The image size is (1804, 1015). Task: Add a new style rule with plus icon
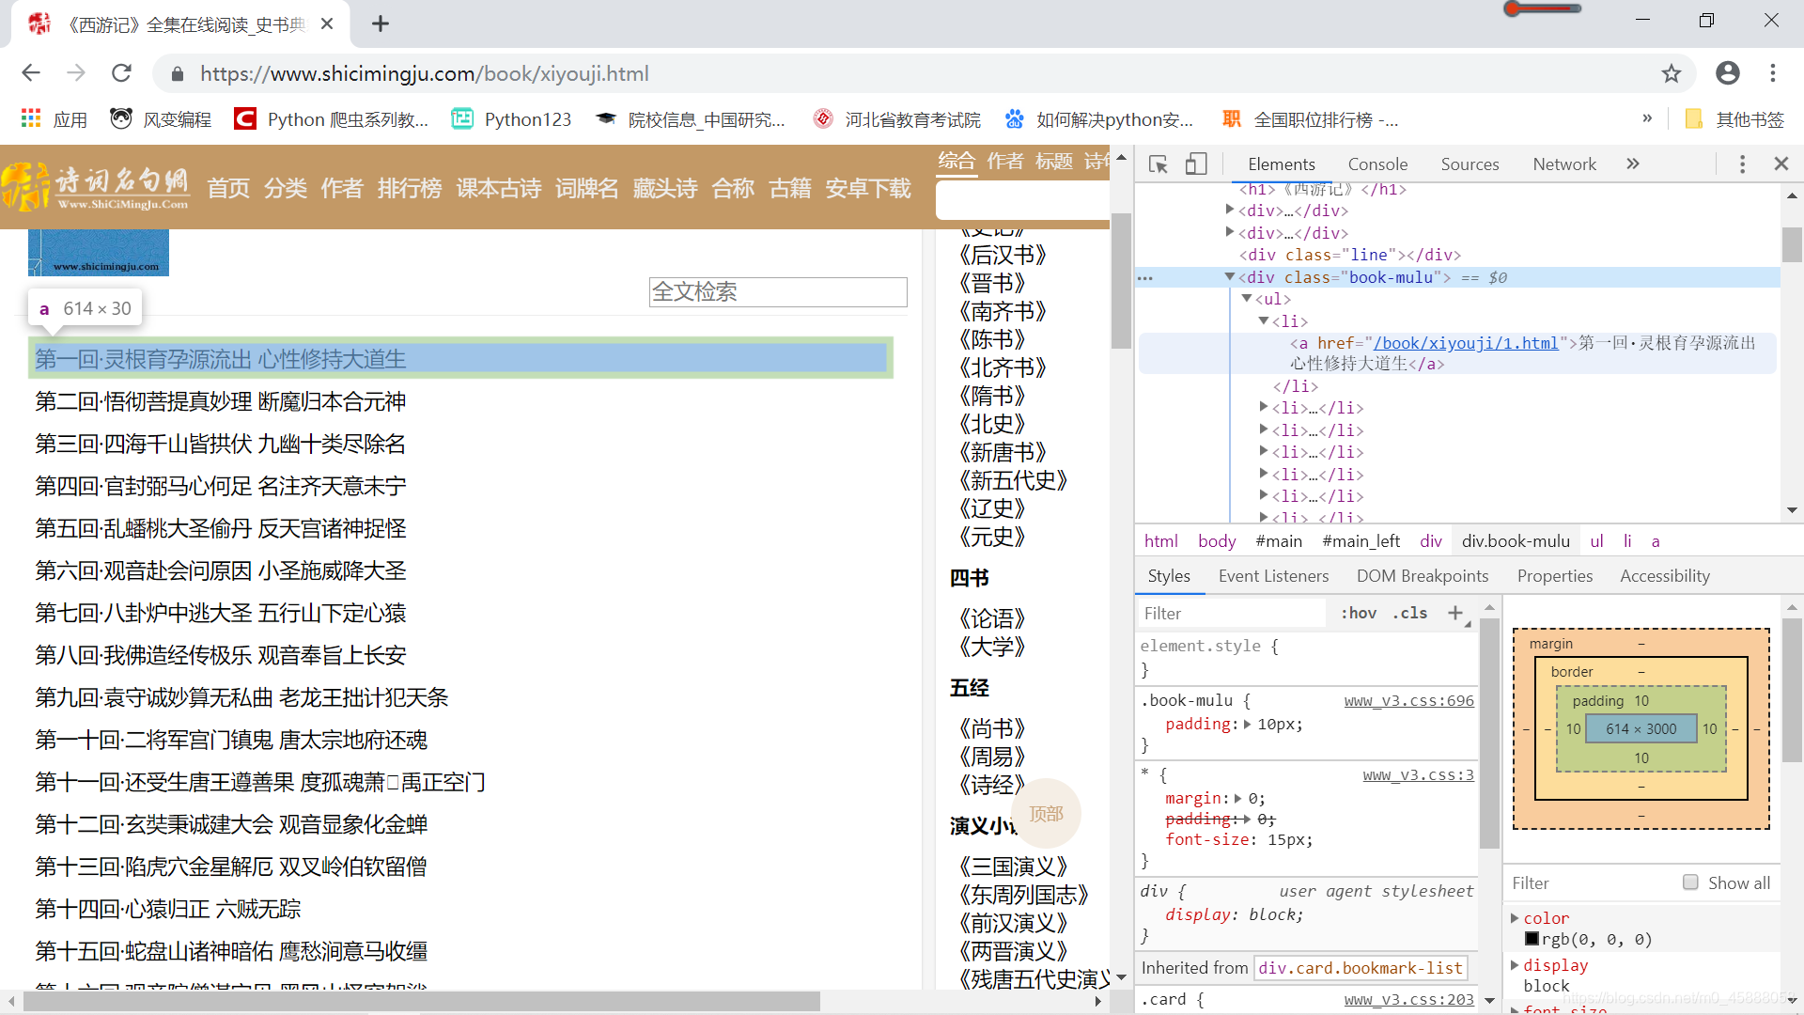click(1454, 613)
